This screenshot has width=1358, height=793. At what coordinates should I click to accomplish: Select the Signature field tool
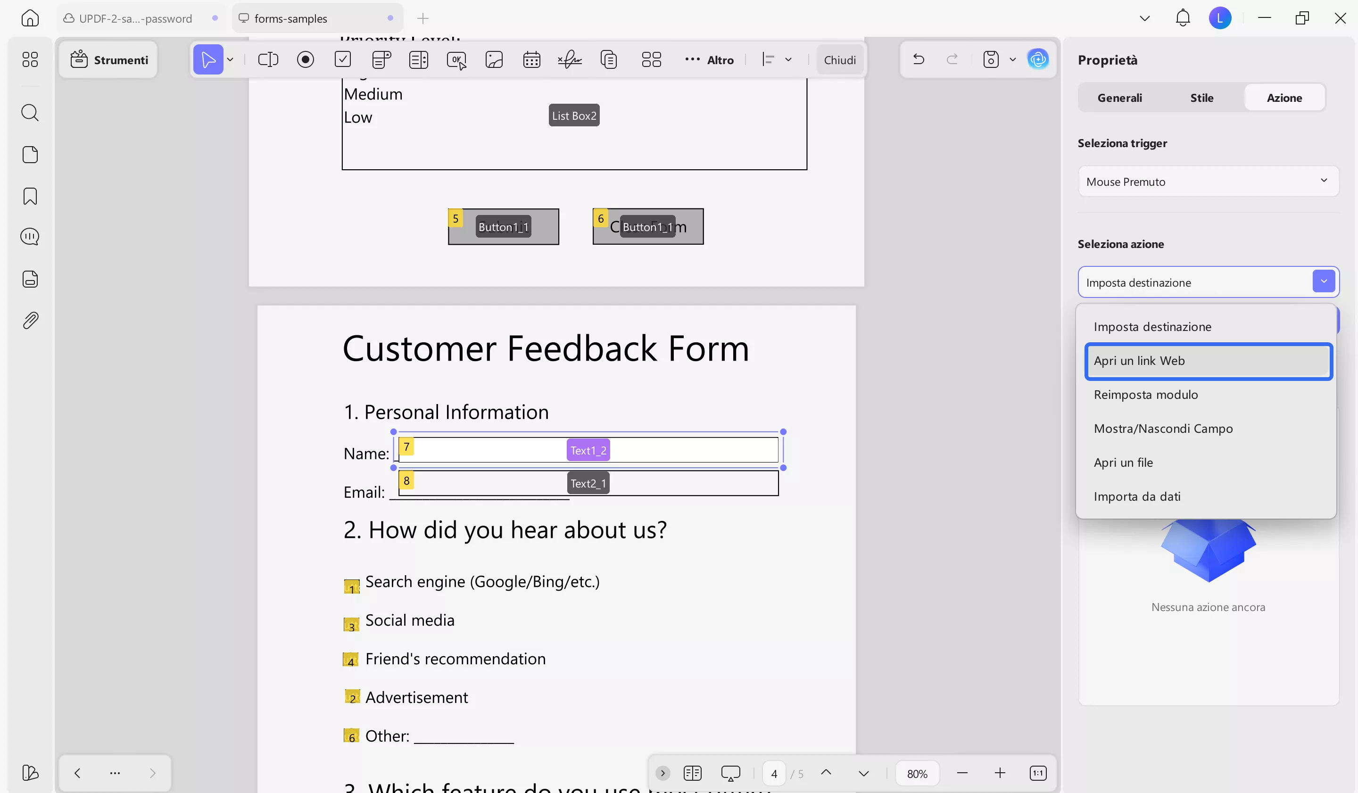tap(570, 59)
